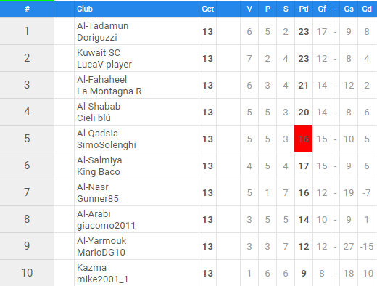377x286 pixels.
Task: Sort by the Pti column header
Action: tap(304, 9)
